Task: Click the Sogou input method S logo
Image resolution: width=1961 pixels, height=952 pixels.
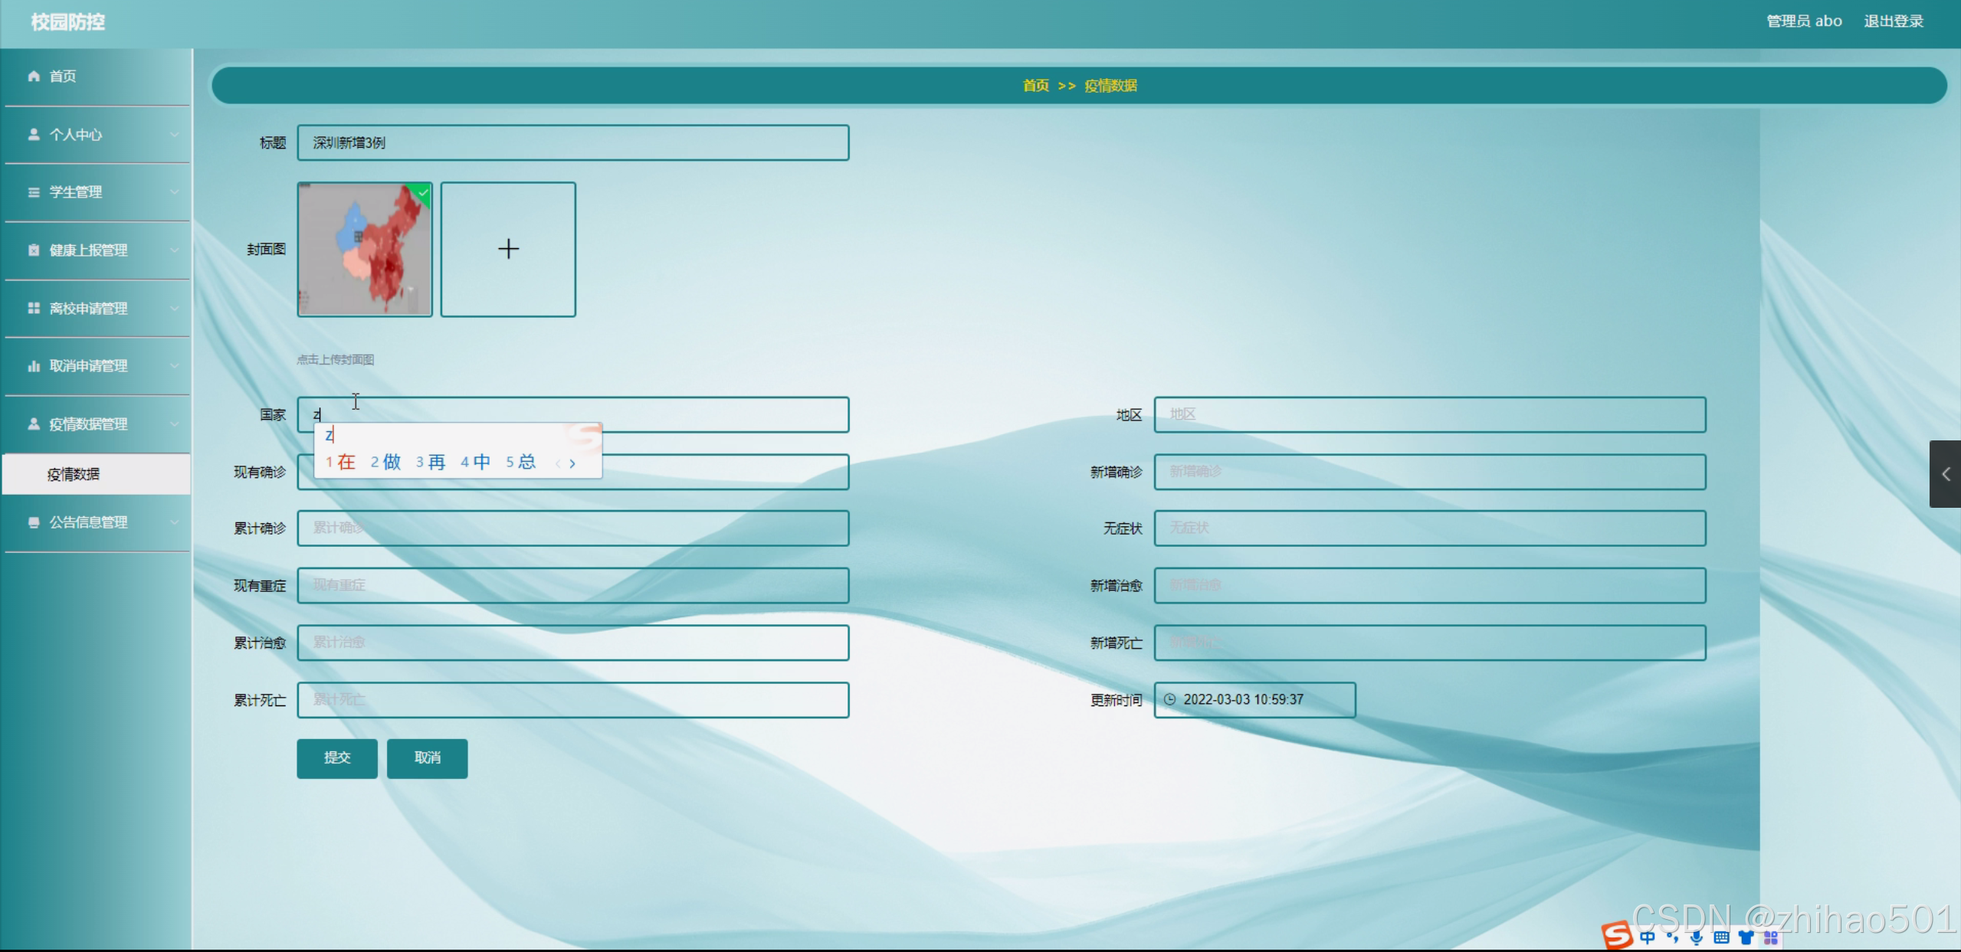Action: (1617, 935)
